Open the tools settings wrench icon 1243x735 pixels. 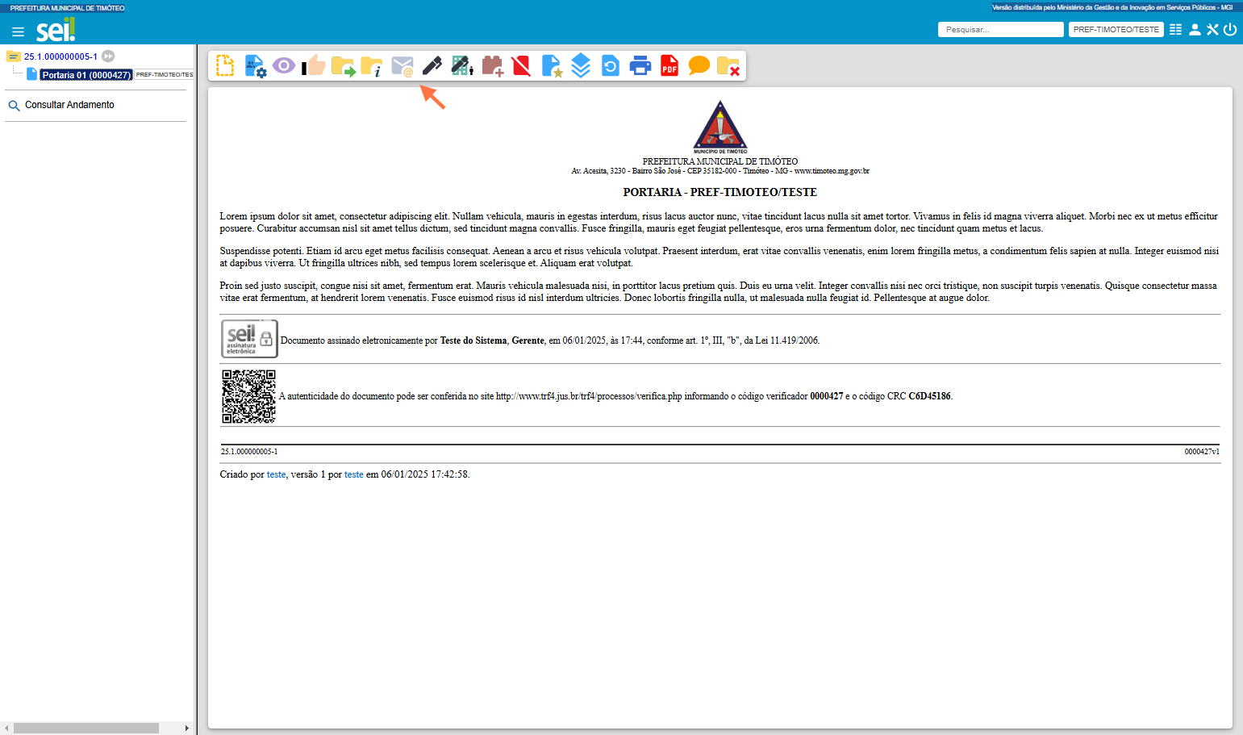coord(1212,29)
